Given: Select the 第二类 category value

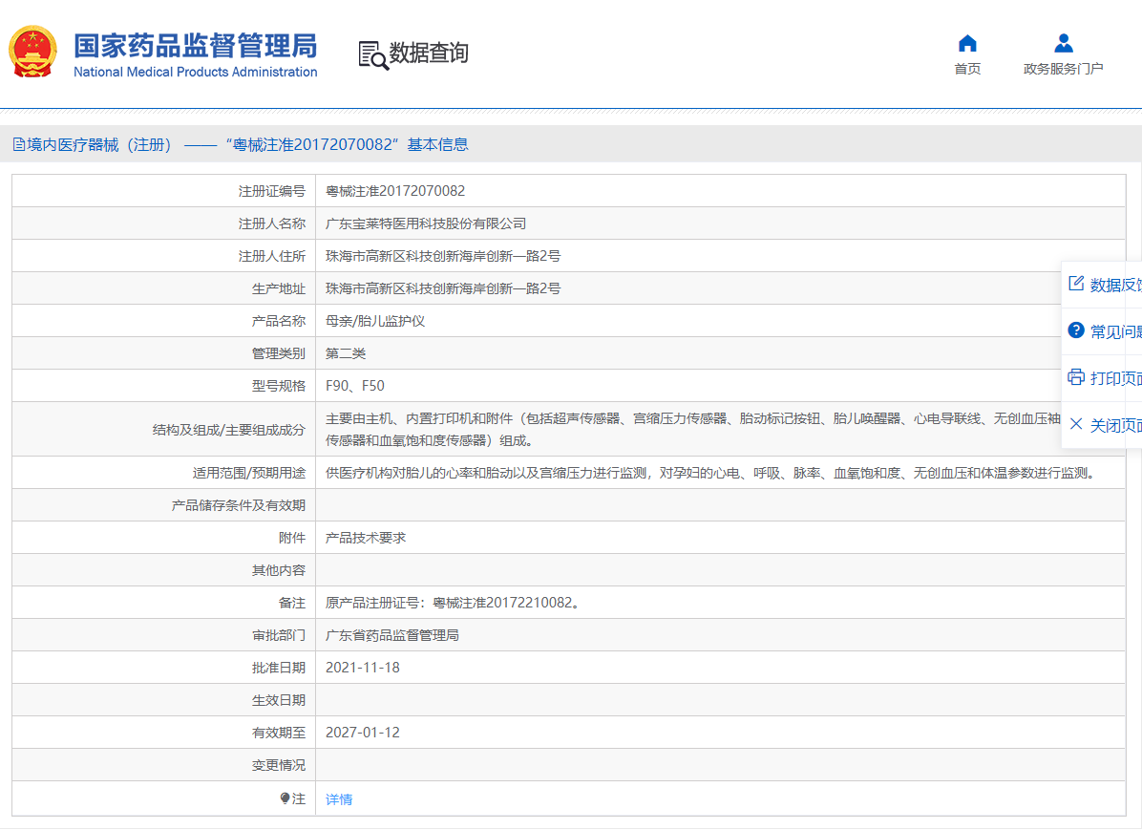Looking at the screenshot, I should [346, 353].
